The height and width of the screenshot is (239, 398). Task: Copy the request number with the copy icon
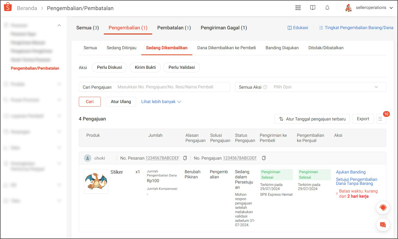click(264, 158)
